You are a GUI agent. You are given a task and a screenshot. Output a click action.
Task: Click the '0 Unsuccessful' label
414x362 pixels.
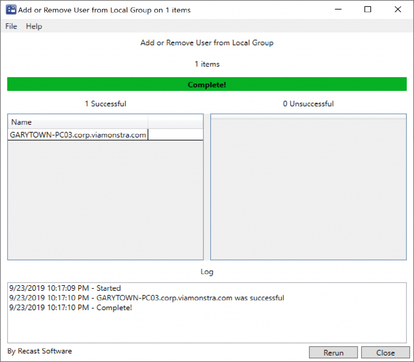[x=308, y=104]
